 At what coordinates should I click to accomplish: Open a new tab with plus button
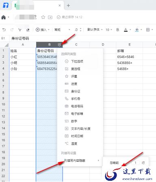coord(68,6)
